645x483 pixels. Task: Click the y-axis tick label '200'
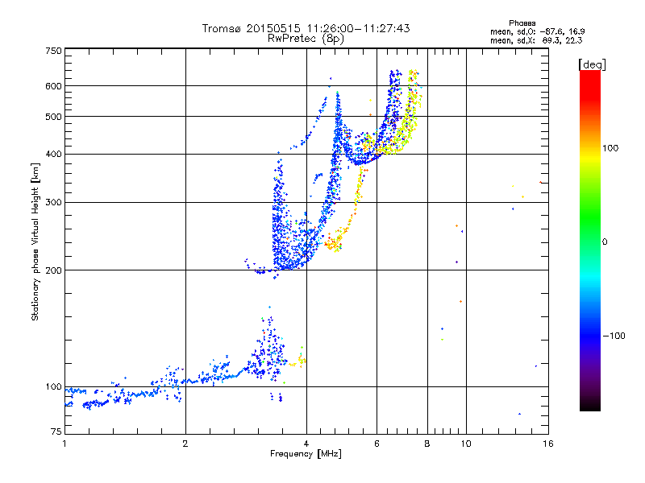[x=54, y=270]
